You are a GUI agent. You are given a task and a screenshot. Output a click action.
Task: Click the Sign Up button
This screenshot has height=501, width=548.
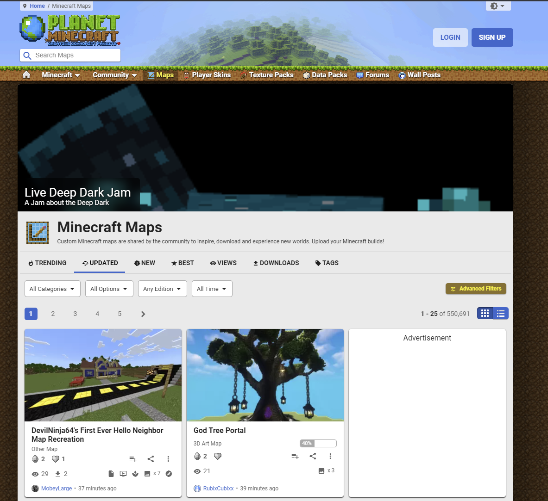tap(492, 37)
